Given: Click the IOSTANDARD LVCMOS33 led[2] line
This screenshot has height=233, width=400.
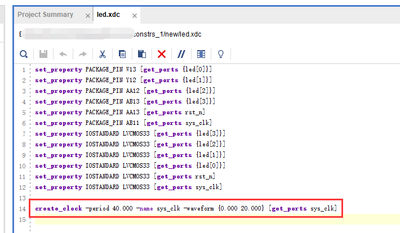Looking at the screenshot, I should tap(130, 144).
